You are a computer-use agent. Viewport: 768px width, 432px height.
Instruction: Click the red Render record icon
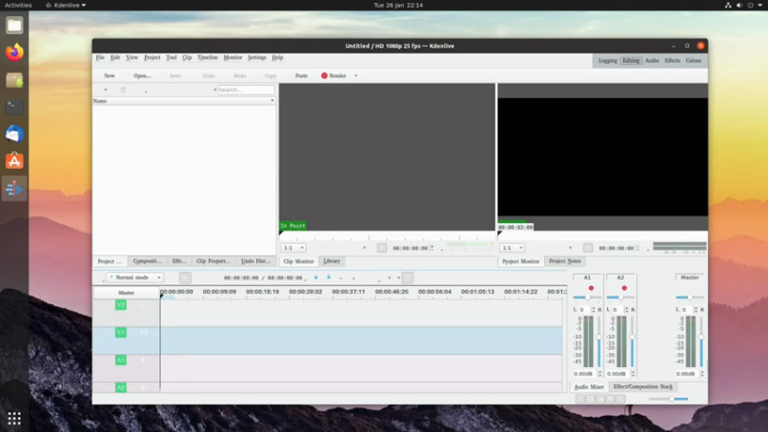[x=324, y=75]
